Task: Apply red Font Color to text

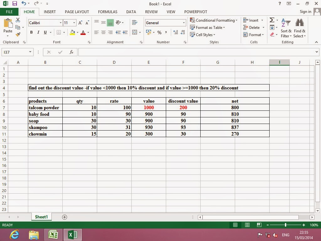Action: (x=83, y=32)
